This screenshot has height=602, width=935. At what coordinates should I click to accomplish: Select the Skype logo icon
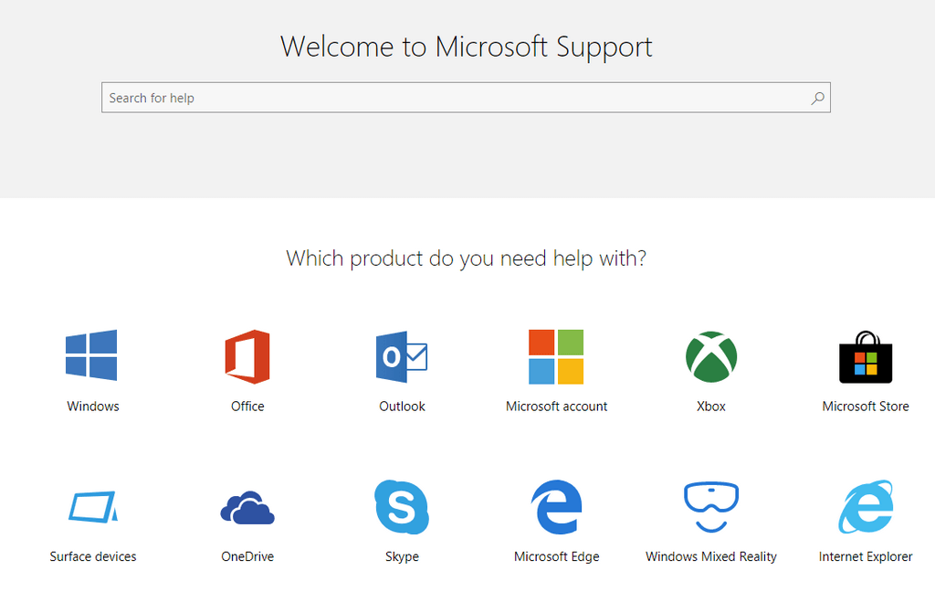point(402,507)
